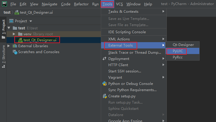Open the HTTP Client submenu

click(x=134, y=65)
